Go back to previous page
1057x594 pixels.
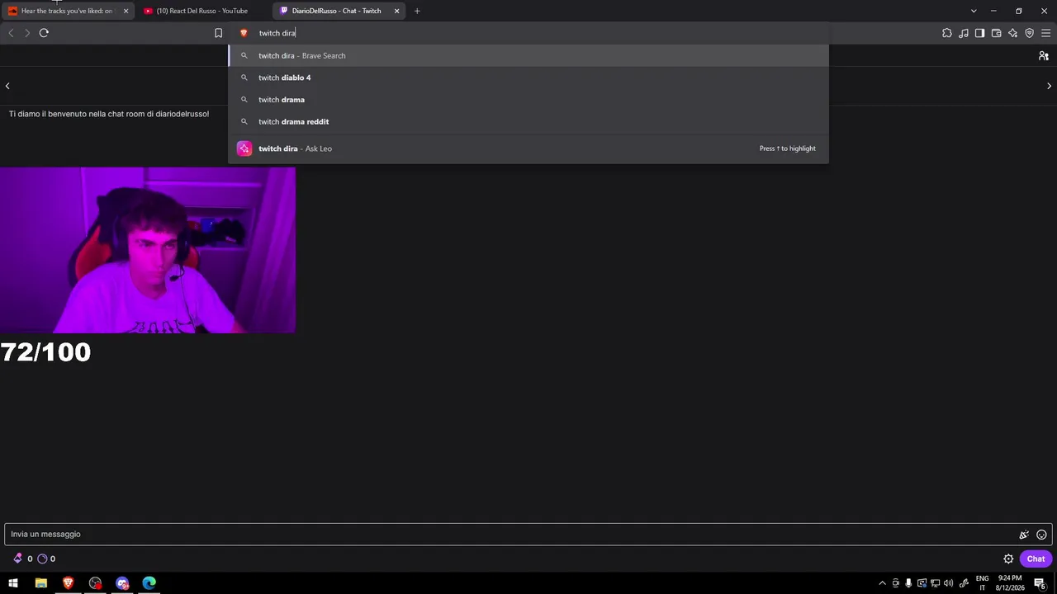11,33
